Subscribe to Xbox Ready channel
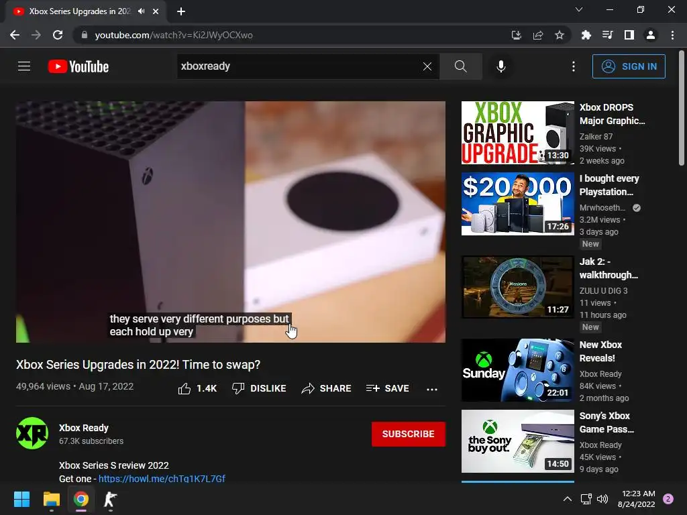This screenshot has width=687, height=515. tap(409, 434)
